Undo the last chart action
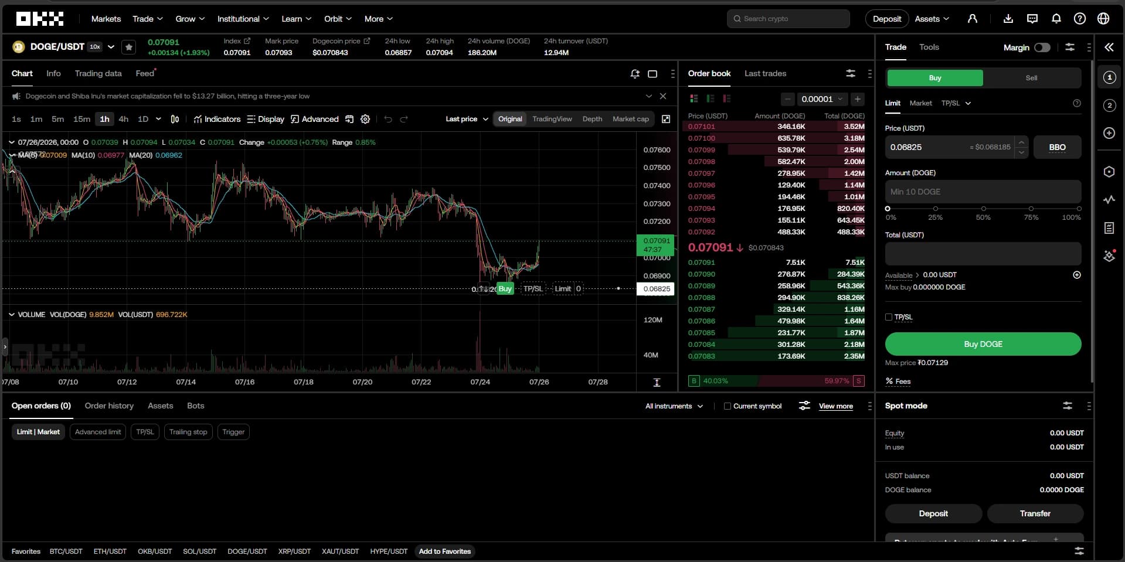 click(x=388, y=119)
